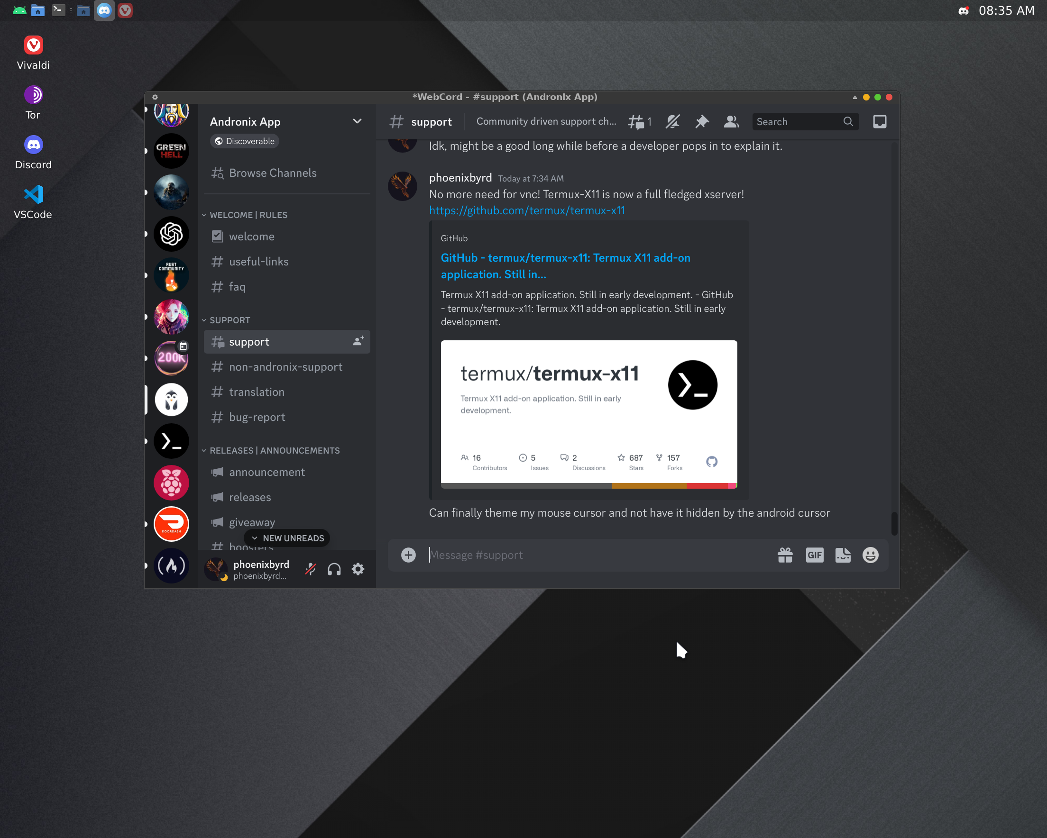
Task: Open Tor desktop shortcut
Action: 33,102
